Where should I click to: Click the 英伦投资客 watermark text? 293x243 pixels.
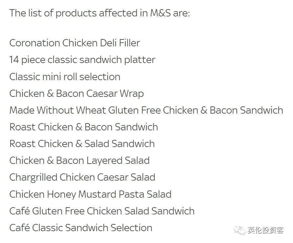pos(265,230)
